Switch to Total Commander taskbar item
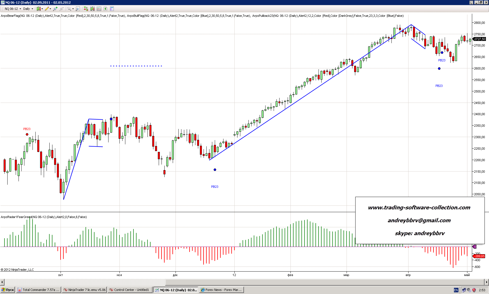Viewport: 489px width, 294px height. 38,290
